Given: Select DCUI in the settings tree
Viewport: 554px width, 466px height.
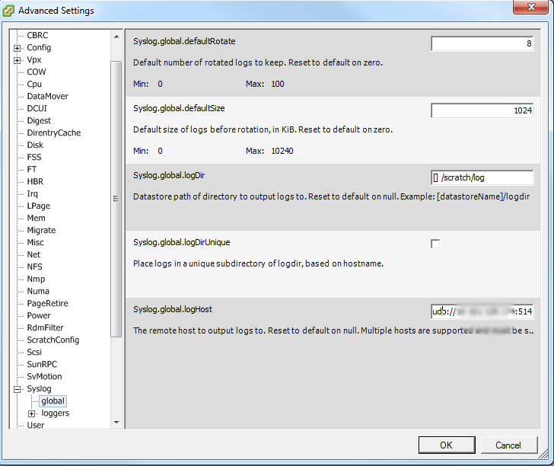Looking at the screenshot, I should pos(37,108).
